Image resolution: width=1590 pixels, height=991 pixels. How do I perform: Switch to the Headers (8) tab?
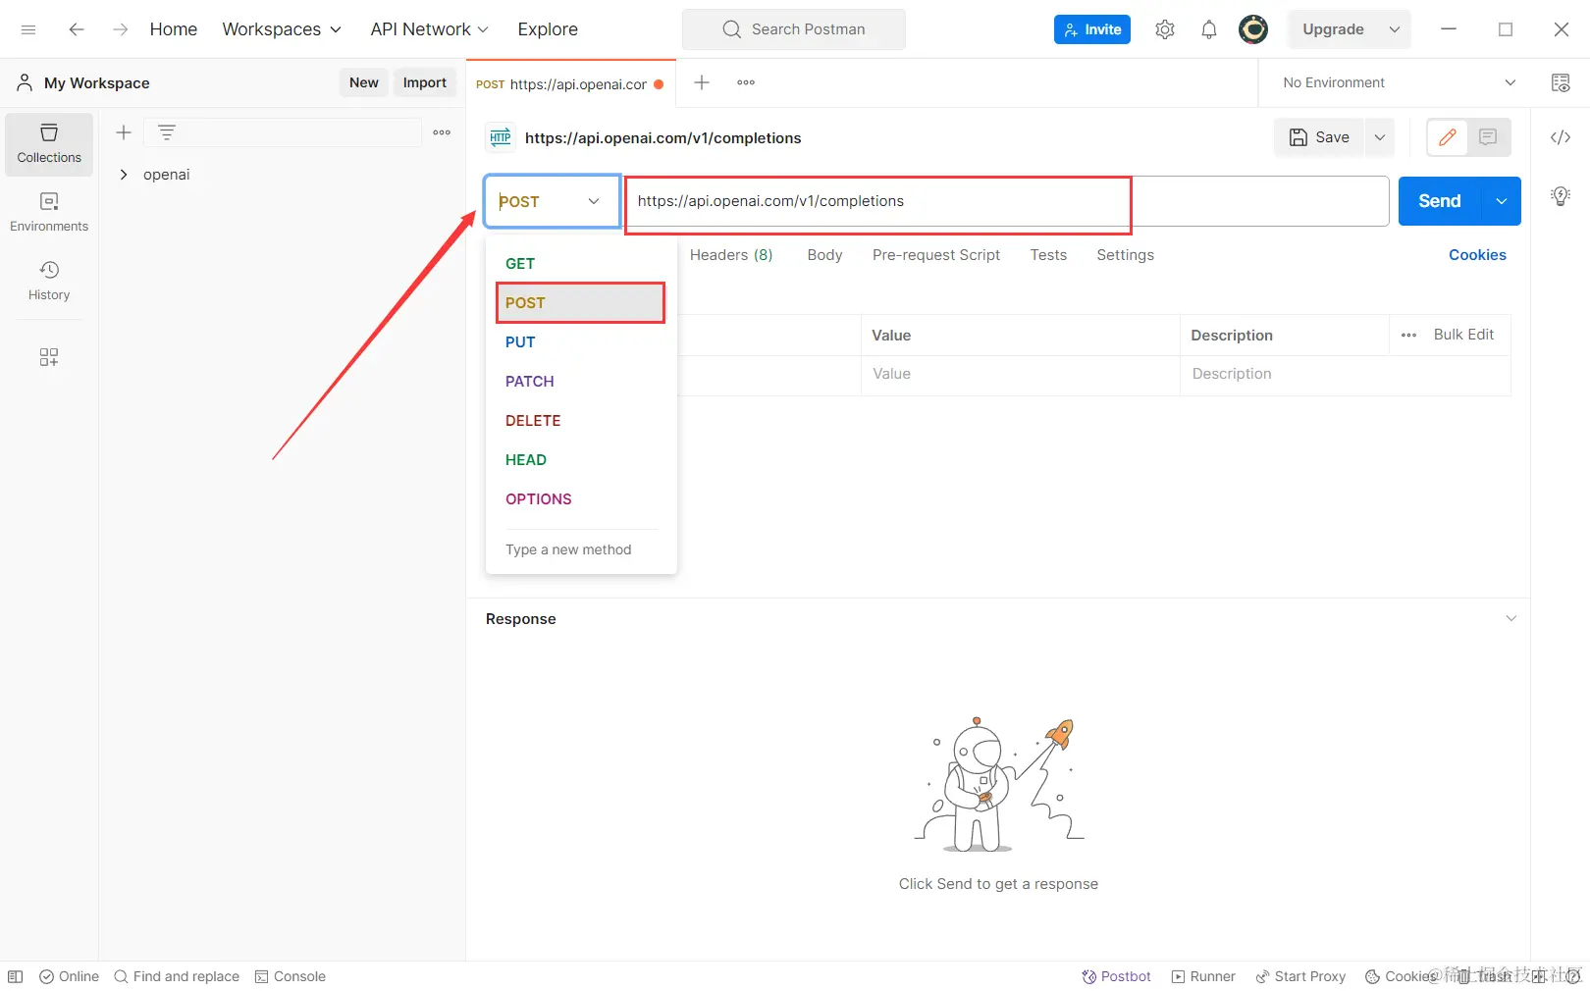click(731, 255)
